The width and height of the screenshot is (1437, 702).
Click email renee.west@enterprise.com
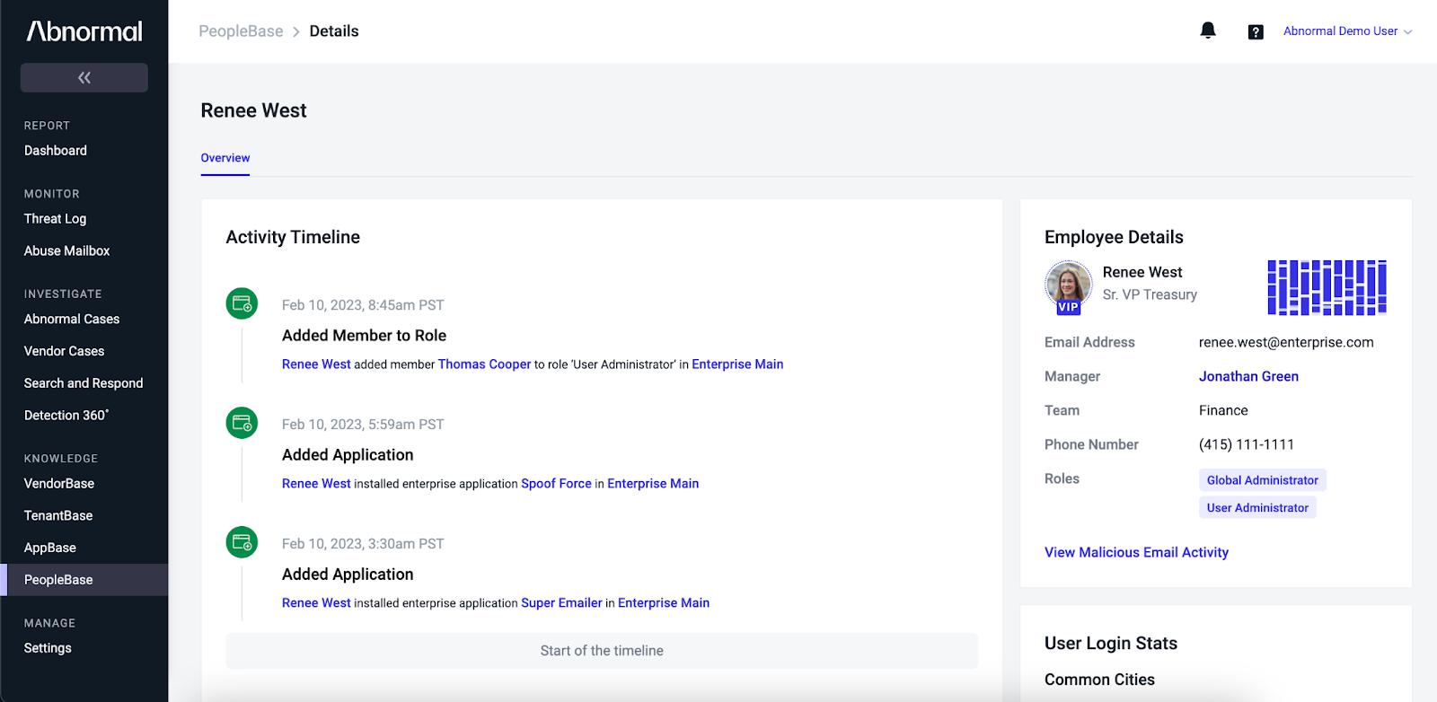1286,343
